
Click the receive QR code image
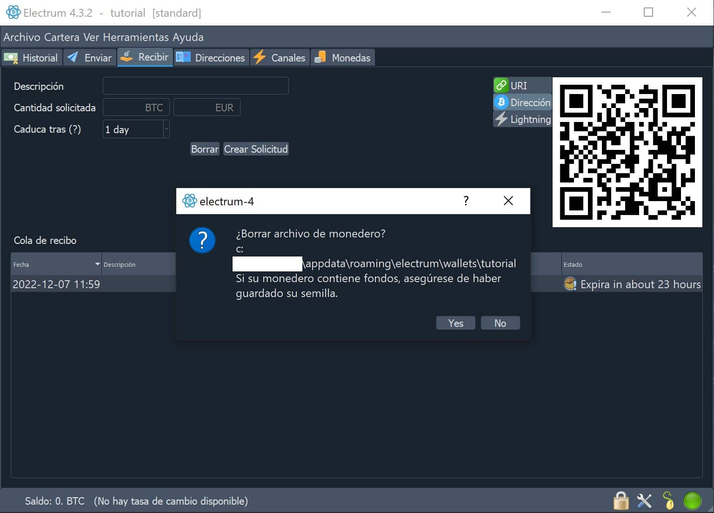(627, 152)
